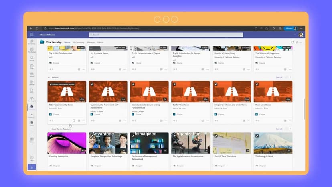This screenshot has width=332, height=187.
Task: Click the page vertical scrollbar thumb
Action: click(304, 109)
